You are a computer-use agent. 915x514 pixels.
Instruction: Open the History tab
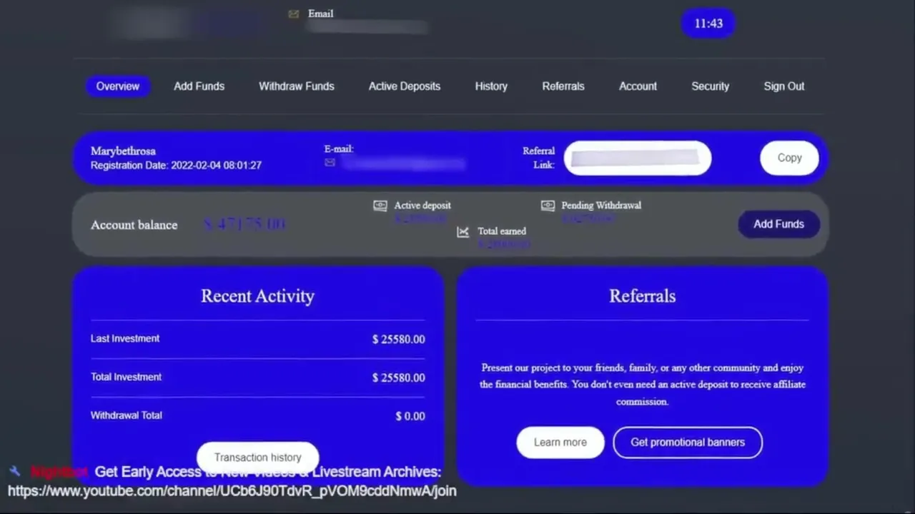[491, 86]
